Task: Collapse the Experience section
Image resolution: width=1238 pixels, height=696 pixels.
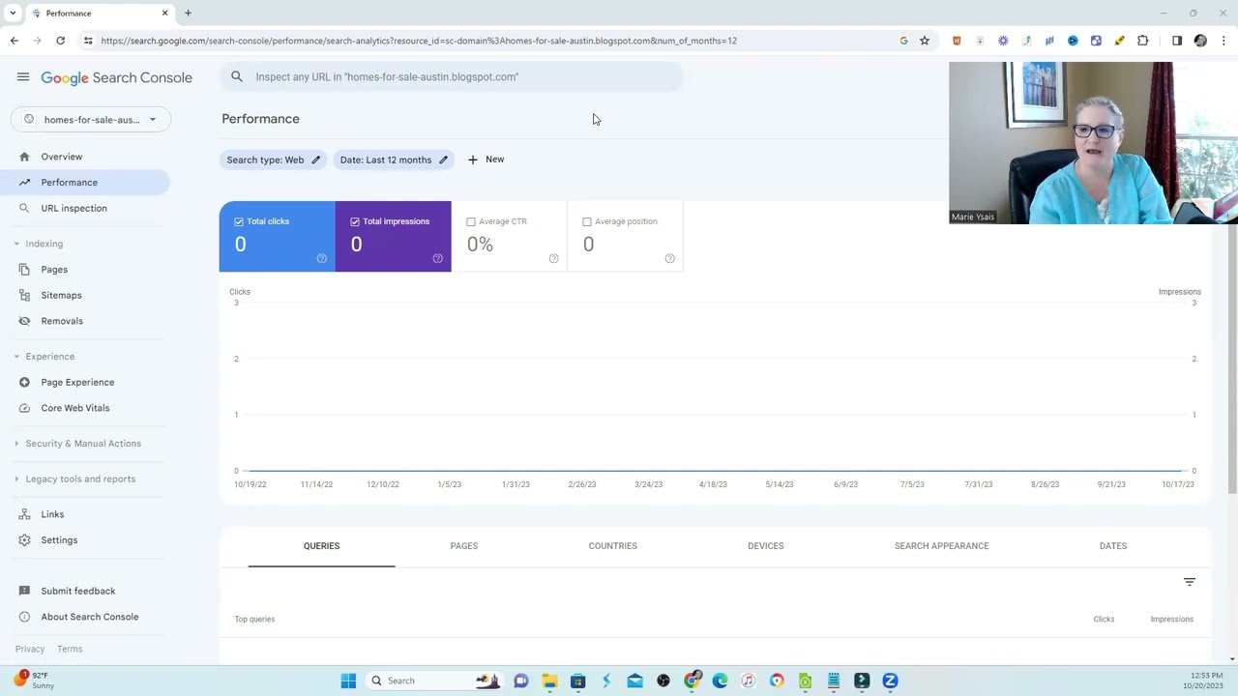Action: coord(16,357)
